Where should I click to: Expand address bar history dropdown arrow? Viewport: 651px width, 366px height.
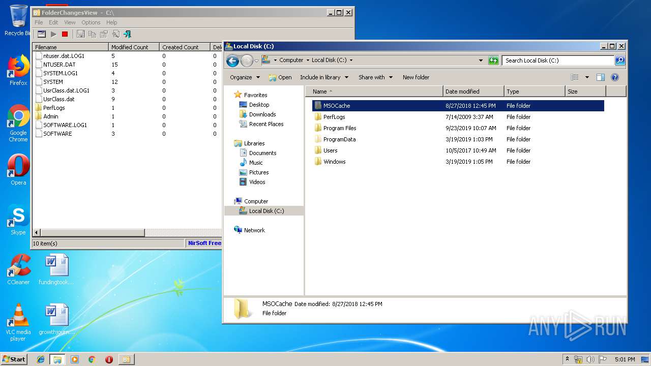click(481, 60)
